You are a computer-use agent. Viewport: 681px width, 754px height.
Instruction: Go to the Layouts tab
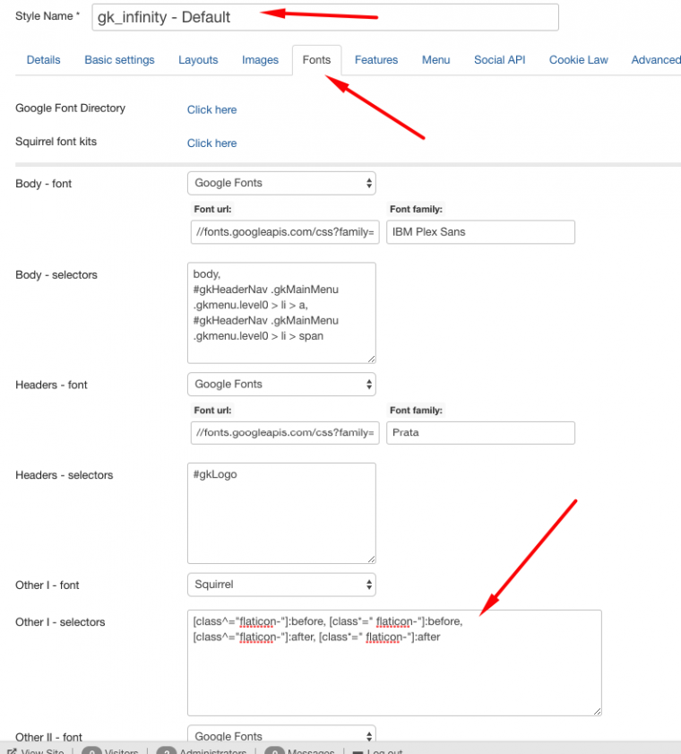[198, 60]
